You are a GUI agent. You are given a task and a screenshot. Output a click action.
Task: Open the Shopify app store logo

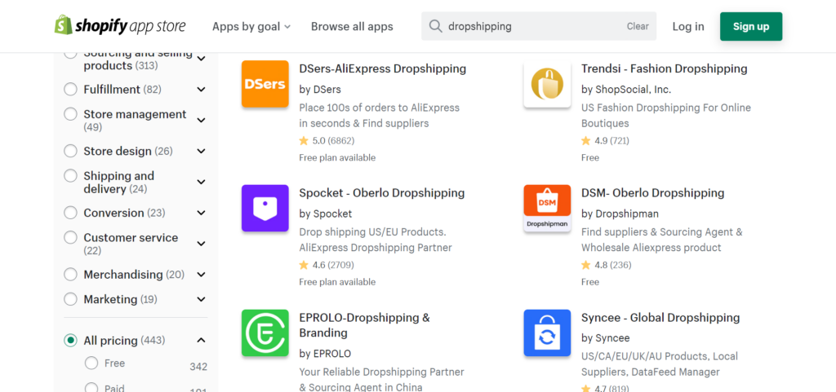click(120, 26)
